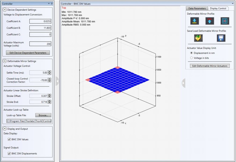Click Edit Device-Dependent Parameters button

(28, 53)
